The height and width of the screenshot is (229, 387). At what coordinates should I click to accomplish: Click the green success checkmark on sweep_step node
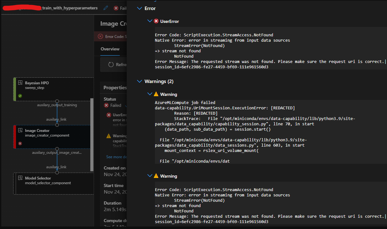point(20,96)
